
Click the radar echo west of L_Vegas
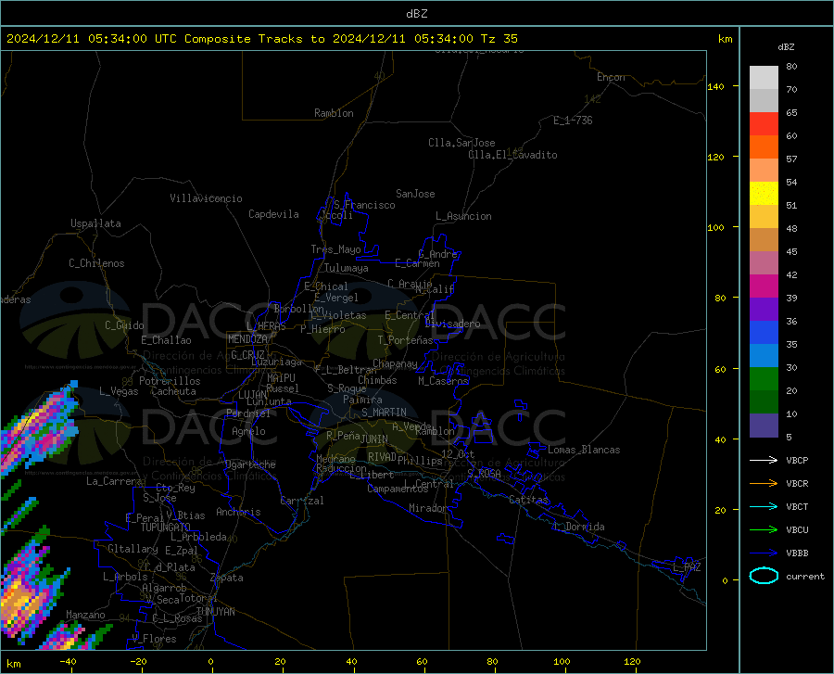(x=37, y=428)
